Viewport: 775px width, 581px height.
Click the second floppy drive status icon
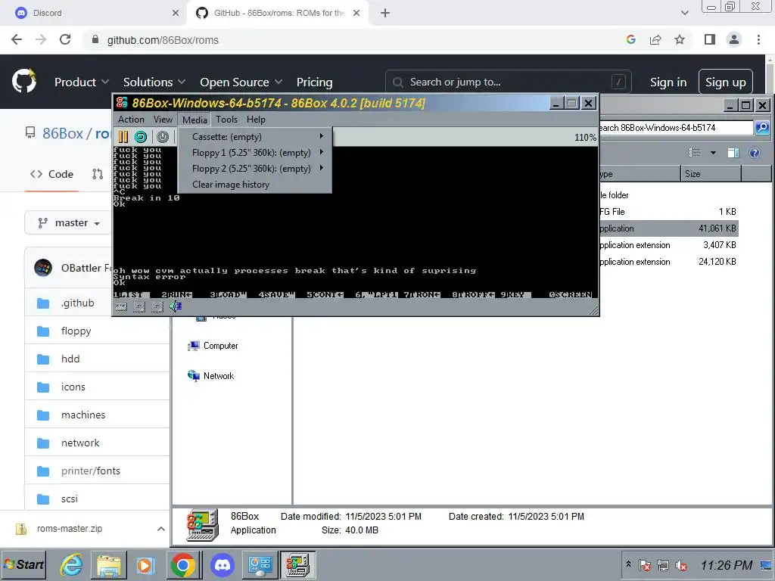click(x=157, y=307)
